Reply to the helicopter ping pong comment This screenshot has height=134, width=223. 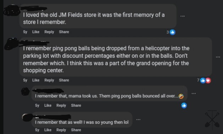coord(49,80)
